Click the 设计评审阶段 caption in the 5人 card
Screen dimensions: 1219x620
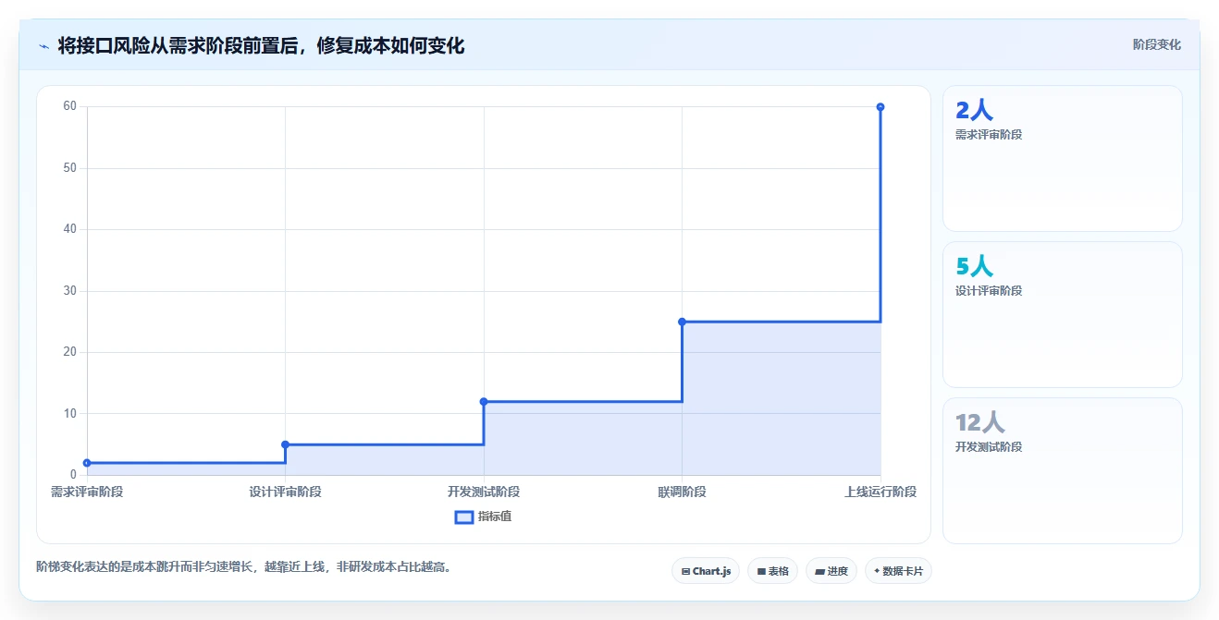coord(989,291)
